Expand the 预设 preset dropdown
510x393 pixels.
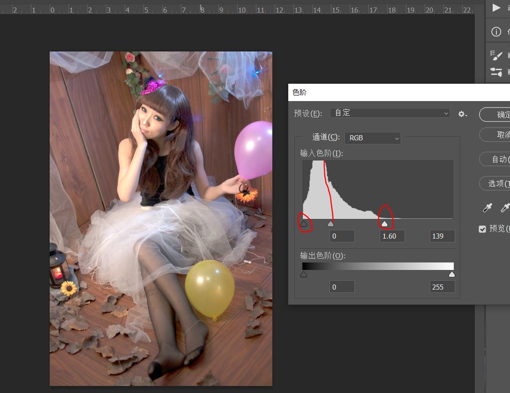coord(390,113)
